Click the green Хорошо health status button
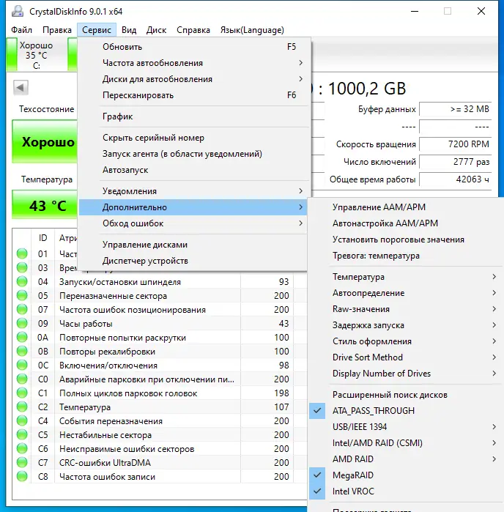The width and height of the screenshot is (504, 512). pyautogui.click(x=45, y=141)
